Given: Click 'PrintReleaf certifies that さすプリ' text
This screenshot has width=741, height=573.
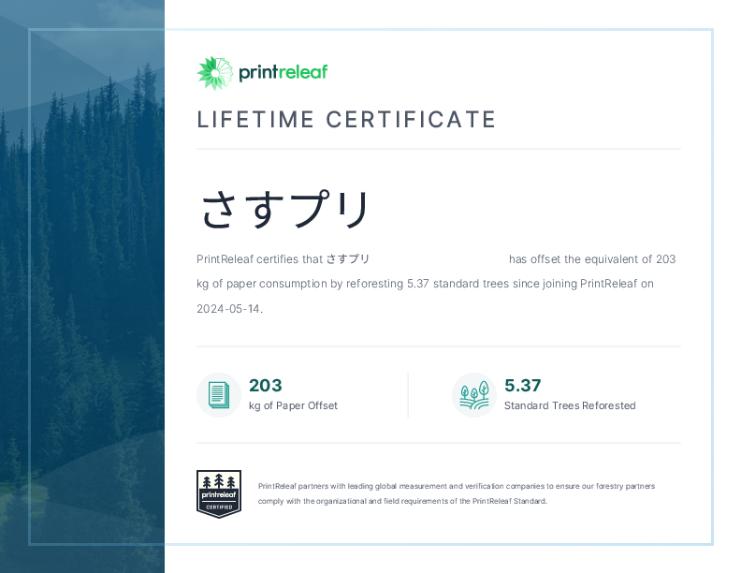Looking at the screenshot, I should click(283, 259).
